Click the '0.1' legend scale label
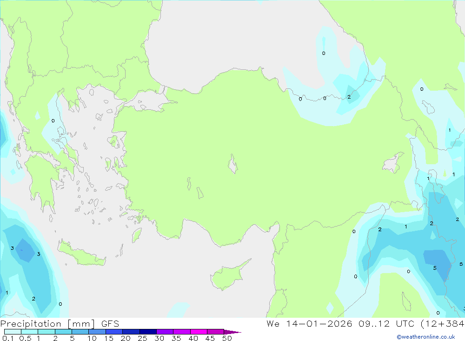The image size is (465, 341). tap(8, 338)
